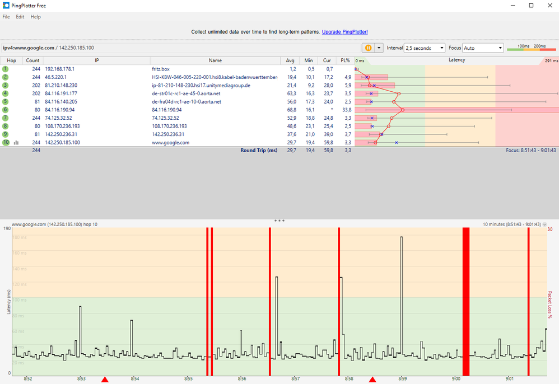Image resolution: width=559 pixels, height=384 pixels.
Task: Click the Upgrade PingPlotter! link
Action: pos(344,32)
